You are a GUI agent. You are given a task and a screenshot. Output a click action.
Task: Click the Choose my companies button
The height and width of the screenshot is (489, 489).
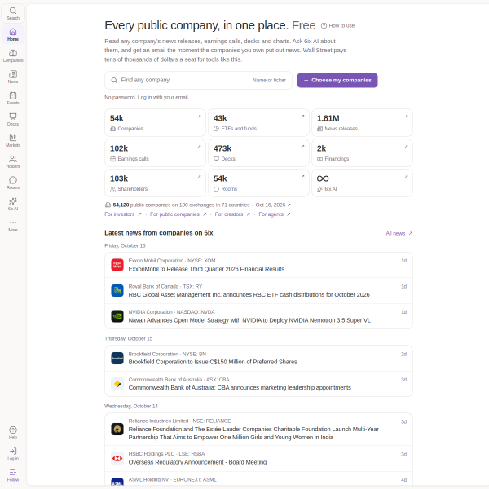coord(337,80)
